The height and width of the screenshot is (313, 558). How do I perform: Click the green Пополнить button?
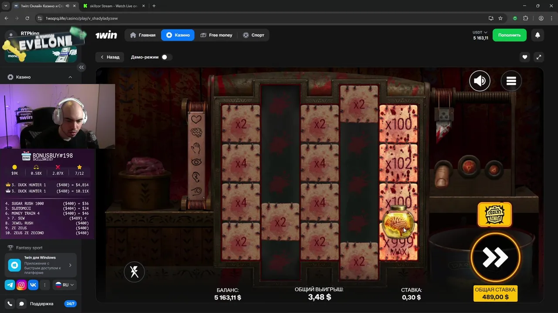pyautogui.click(x=509, y=35)
